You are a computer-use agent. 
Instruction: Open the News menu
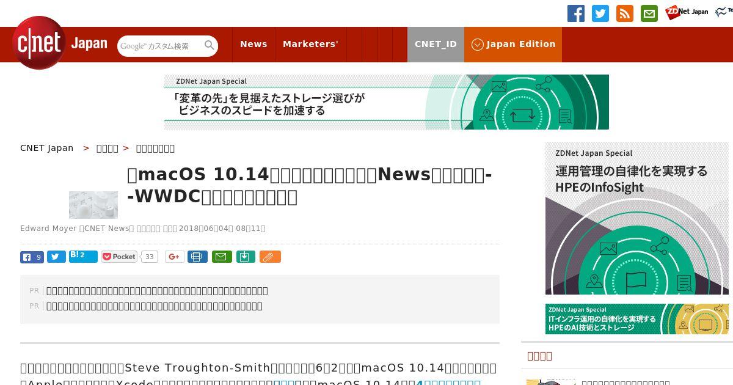coord(253,44)
